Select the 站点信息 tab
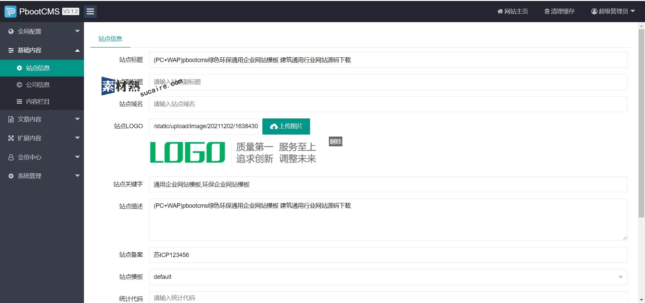This screenshot has height=303, width=645. click(110, 39)
